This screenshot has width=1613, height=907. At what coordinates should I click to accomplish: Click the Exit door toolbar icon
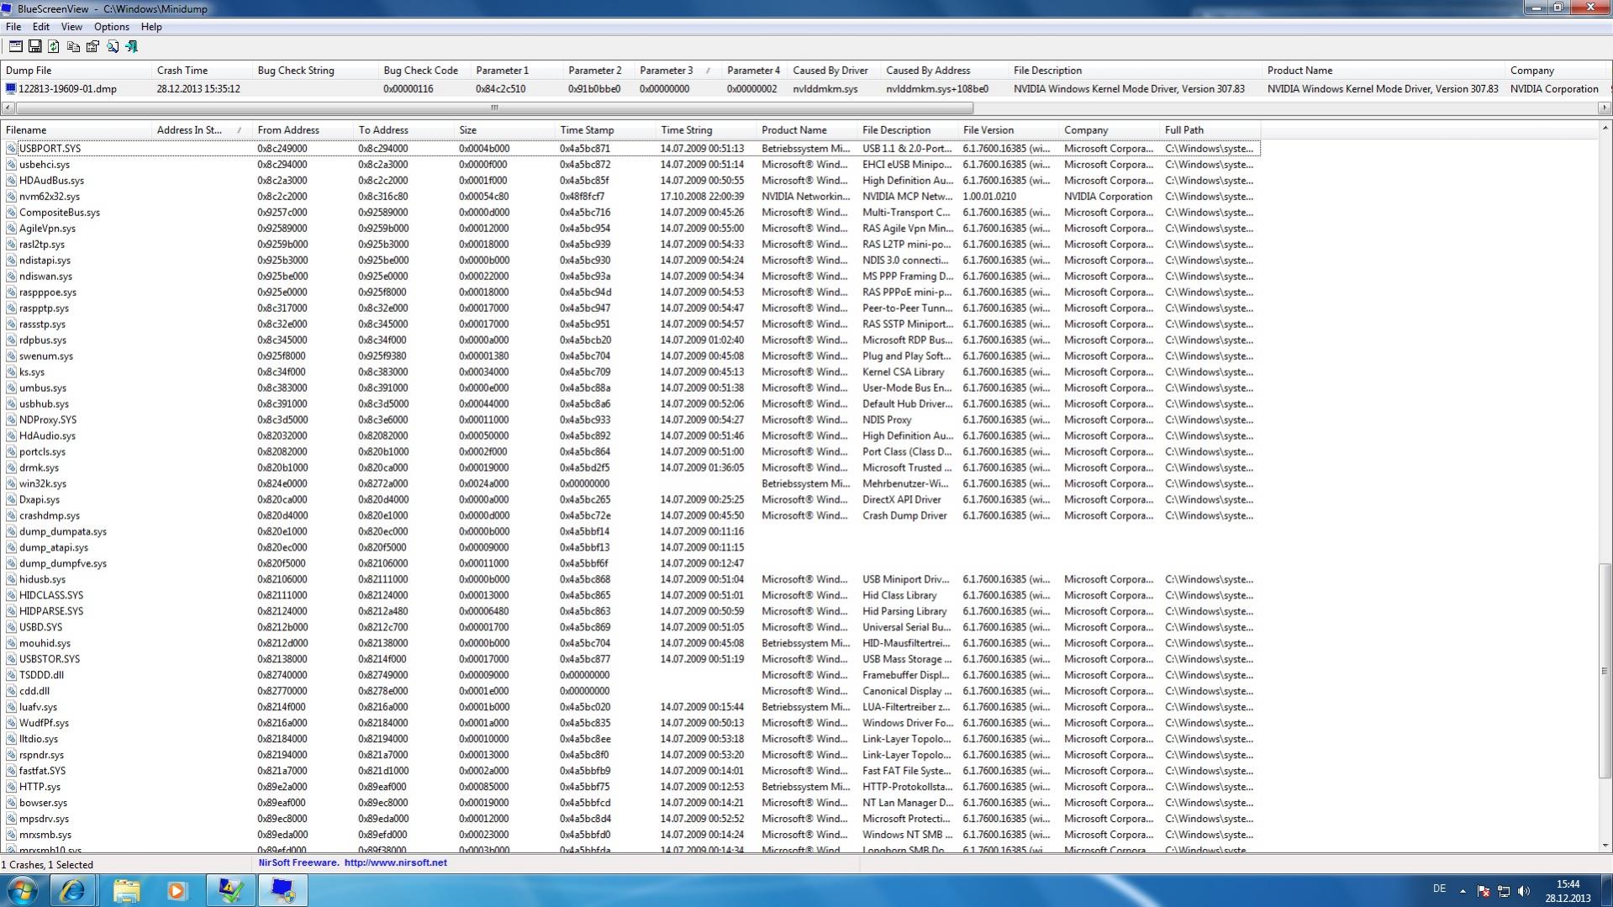coord(132,47)
